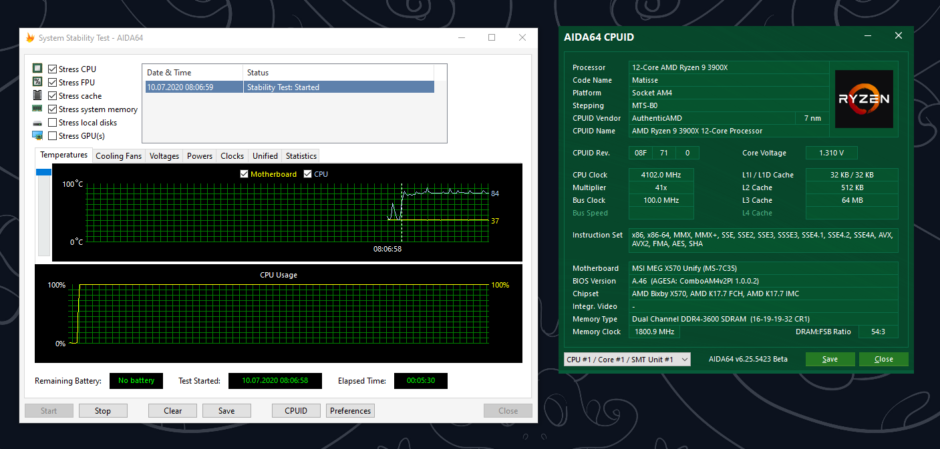Screen dimensions: 940x449
Task: Click Save in the AIDA64 CPUID window
Action: (x=830, y=359)
